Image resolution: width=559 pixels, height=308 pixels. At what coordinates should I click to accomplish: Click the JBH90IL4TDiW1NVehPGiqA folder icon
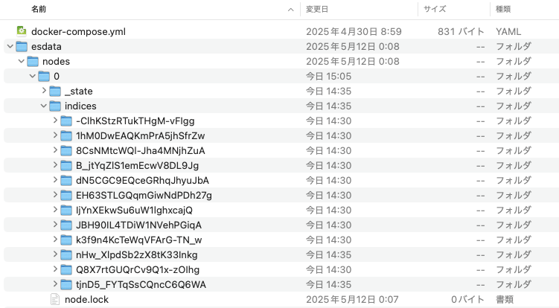coord(66,225)
